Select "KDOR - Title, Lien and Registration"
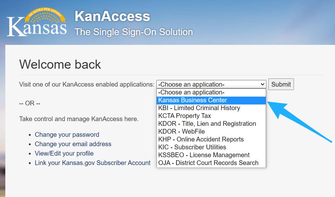 click(x=207, y=124)
